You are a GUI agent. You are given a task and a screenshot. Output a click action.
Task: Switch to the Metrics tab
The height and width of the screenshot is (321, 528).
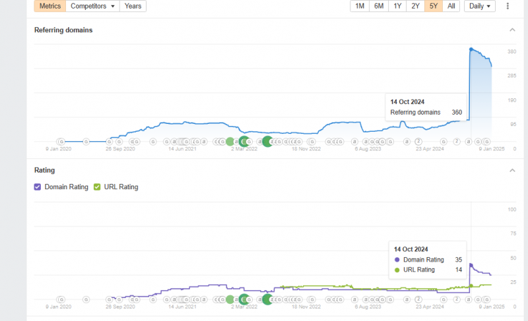[49, 7]
